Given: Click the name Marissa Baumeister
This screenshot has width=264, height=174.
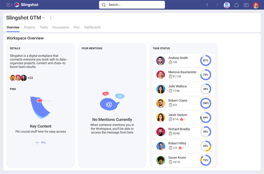Looking at the screenshot, I should [182, 72].
